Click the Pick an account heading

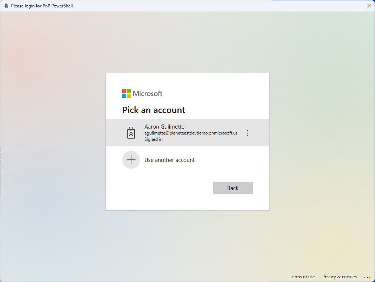pyautogui.click(x=154, y=110)
